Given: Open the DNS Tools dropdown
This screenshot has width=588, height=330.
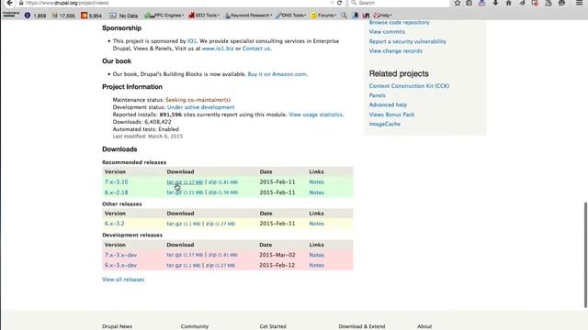Looking at the screenshot, I should click(x=291, y=16).
